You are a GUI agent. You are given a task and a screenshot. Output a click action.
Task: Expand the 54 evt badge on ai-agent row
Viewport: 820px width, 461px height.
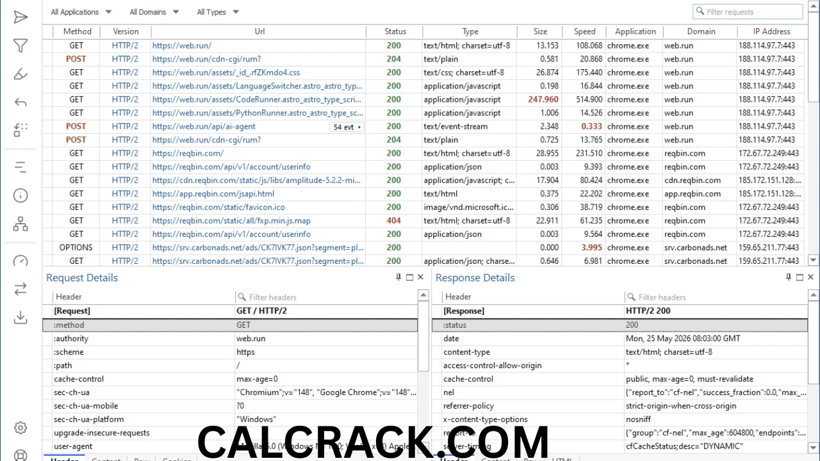click(347, 127)
